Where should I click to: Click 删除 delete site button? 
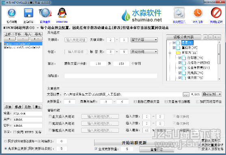[28, 107]
